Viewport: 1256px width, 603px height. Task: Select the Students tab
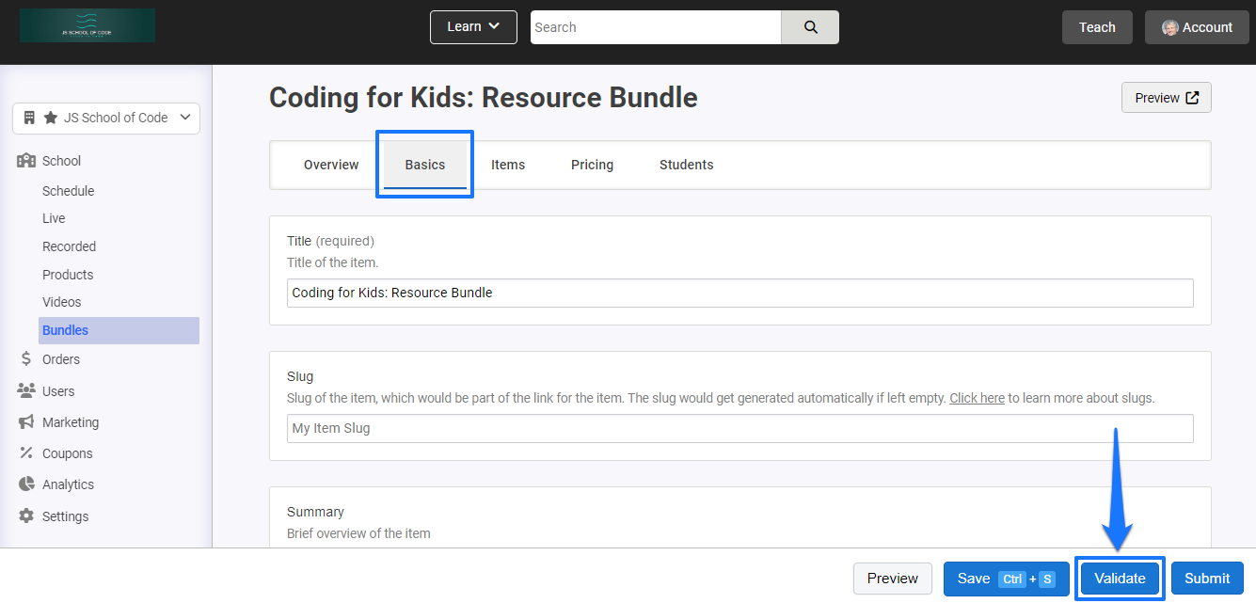(x=686, y=164)
